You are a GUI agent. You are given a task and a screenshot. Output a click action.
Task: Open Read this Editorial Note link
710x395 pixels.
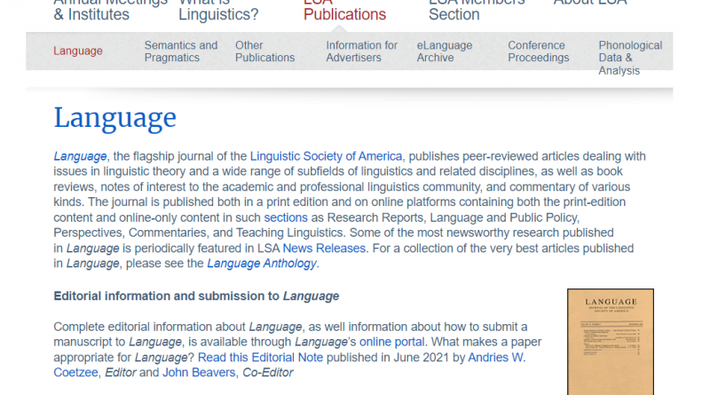[260, 358]
